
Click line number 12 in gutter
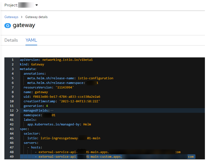pos(12,111)
